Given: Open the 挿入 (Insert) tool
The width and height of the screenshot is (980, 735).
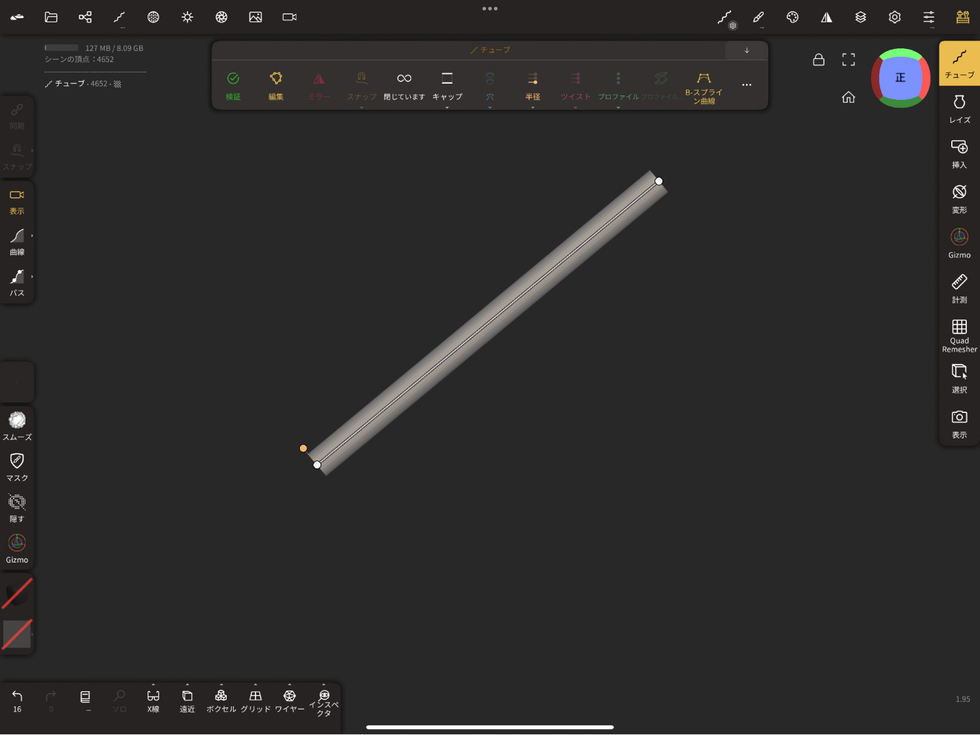Looking at the screenshot, I should [x=958, y=154].
